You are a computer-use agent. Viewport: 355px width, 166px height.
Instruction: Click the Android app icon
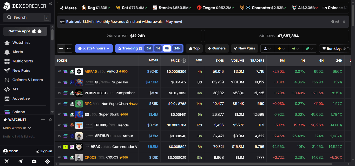coord(40,31)
